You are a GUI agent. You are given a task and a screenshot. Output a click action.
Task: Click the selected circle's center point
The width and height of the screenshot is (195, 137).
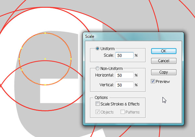coord(45,59)
